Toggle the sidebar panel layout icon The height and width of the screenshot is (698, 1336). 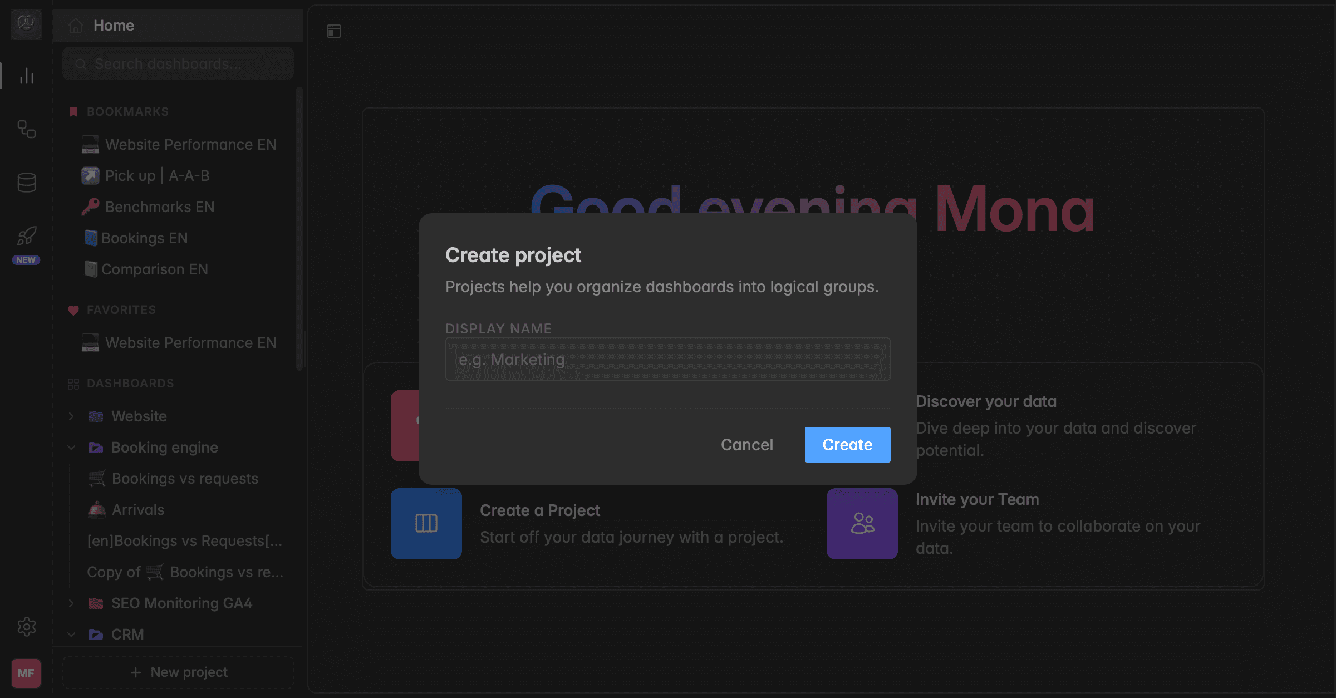click(x=334, y=31)
